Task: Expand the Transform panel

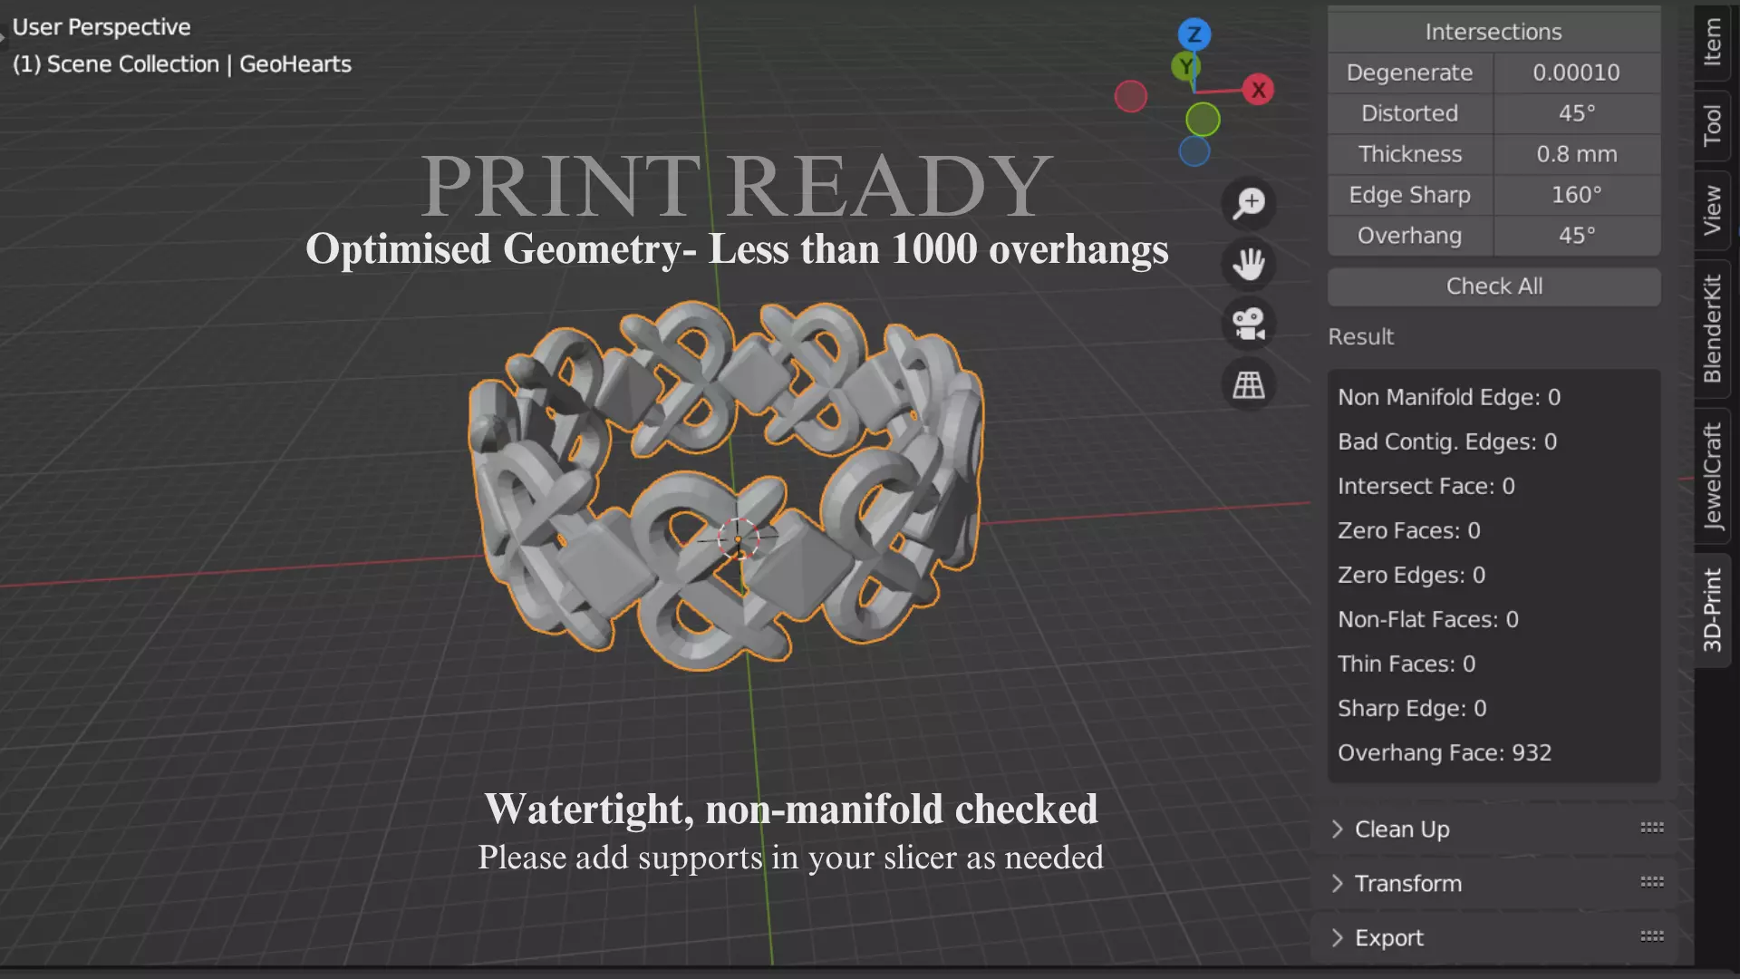Action: (1407, 883)
